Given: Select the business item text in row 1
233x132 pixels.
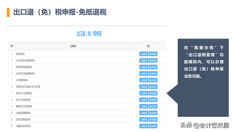Looking at the screenshot, I should coord(20,54).
